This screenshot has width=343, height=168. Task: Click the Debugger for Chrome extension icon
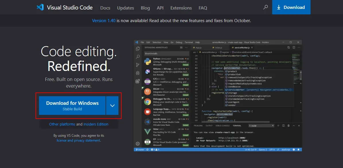(x=147, y=102)
